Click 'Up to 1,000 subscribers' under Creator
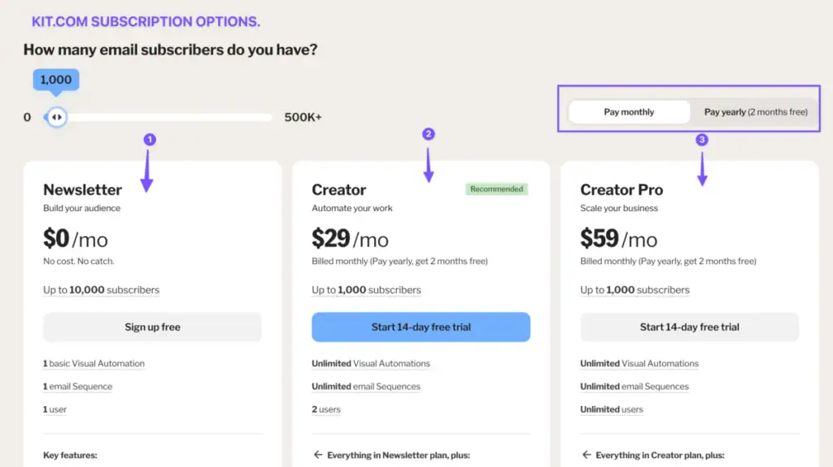Viewport: 833px width, 467px height. tap(366, 290)
